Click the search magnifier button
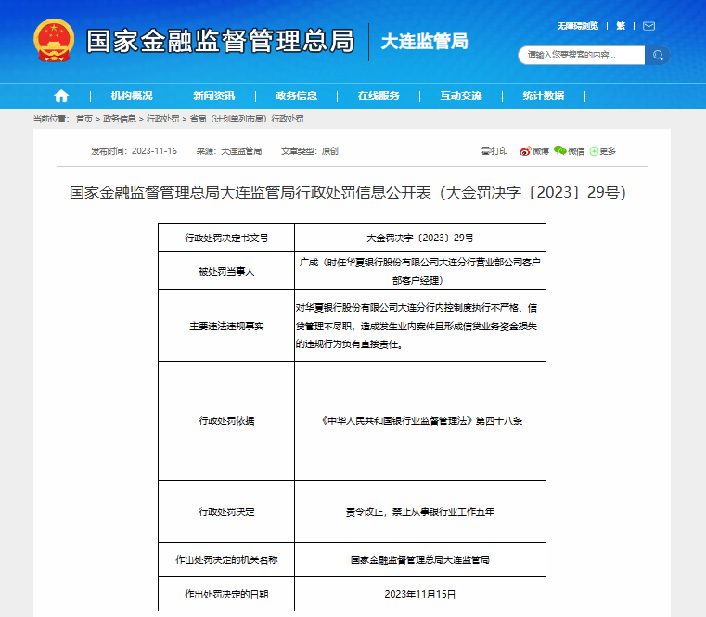Image resolution: width=706 pixels, height=617 pixels. pyautogui.click(x=658, y=56)
